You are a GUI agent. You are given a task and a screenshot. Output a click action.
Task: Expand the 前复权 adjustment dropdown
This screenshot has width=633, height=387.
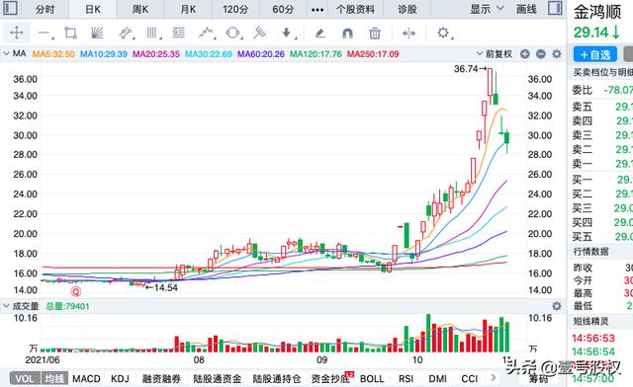[495, 53]
